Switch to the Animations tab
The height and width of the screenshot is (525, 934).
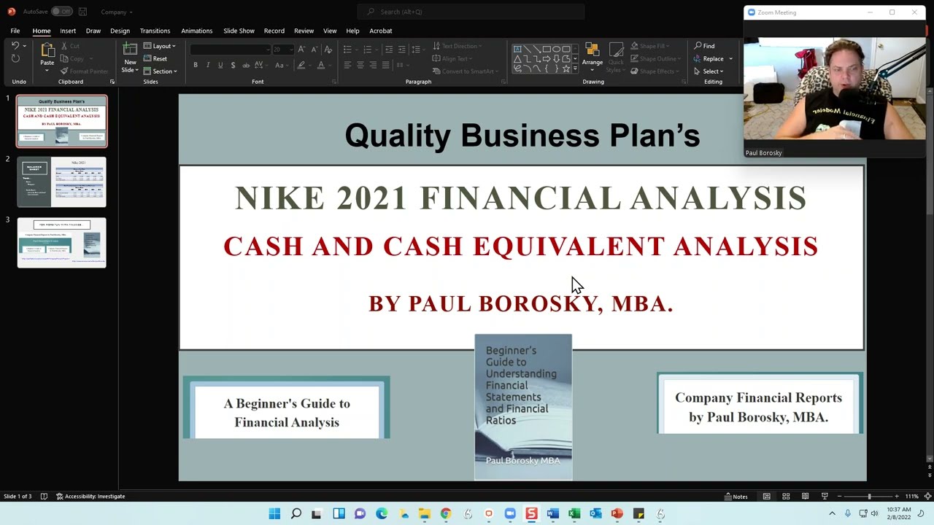(x=196, y=31)
